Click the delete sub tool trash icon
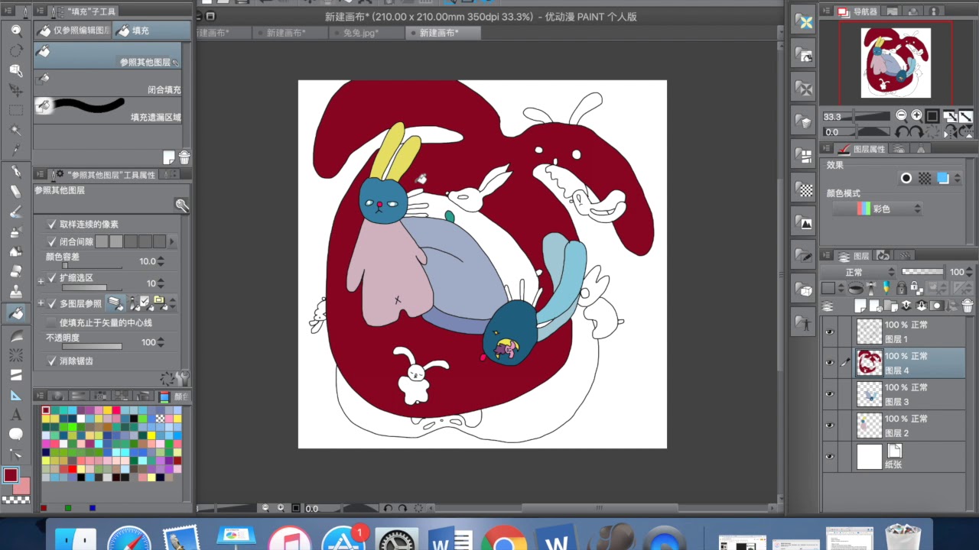The image size is (979, 550). pos(184,157)
